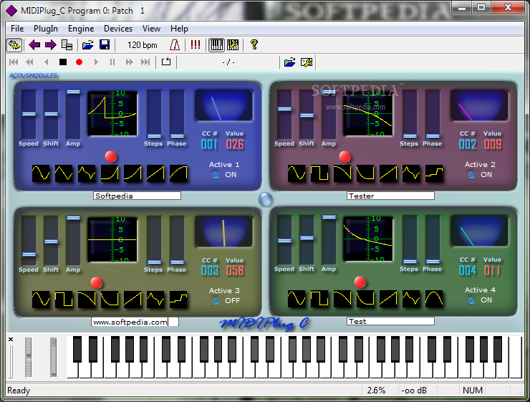530x402 pixels.
Task: Open the PlugIn menu
Action: [x=46, y=29]
